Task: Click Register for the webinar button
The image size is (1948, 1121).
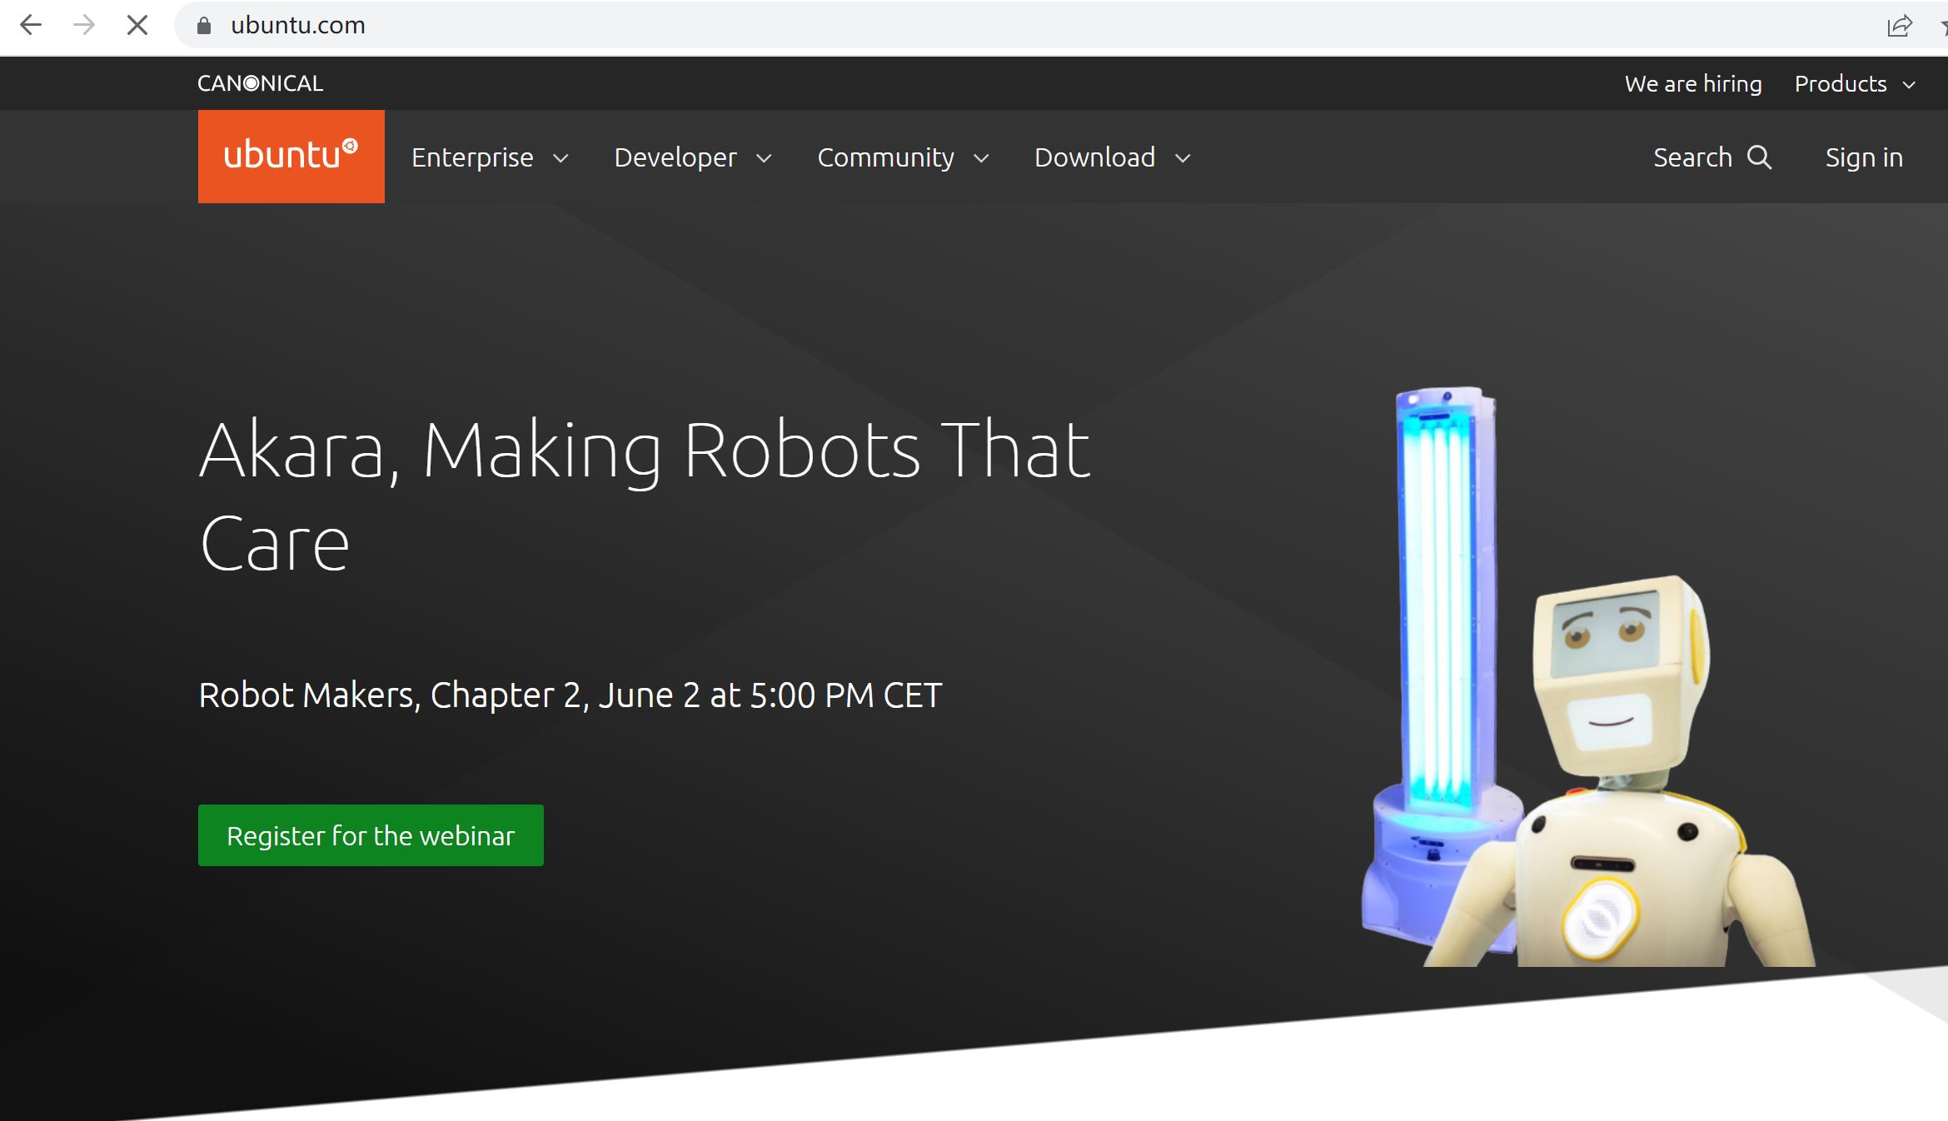Action: (371, 835)
